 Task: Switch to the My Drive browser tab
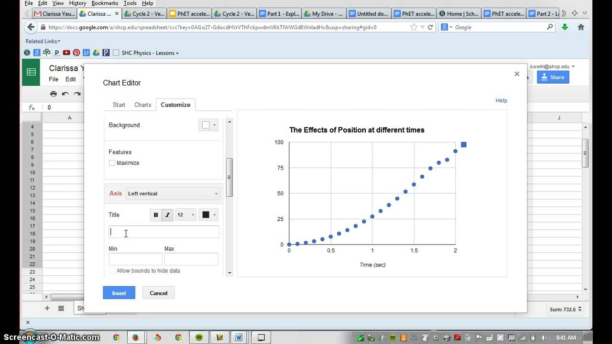tap(323, 13)
